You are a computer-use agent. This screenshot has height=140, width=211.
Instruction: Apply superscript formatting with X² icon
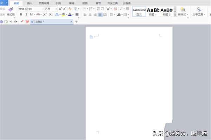click(x=45, y=15)
